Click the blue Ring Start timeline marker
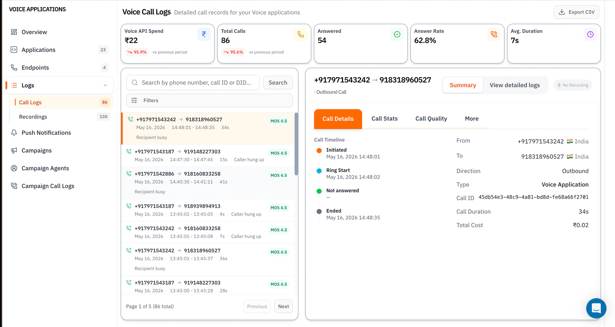 click(x=319, y=171)
